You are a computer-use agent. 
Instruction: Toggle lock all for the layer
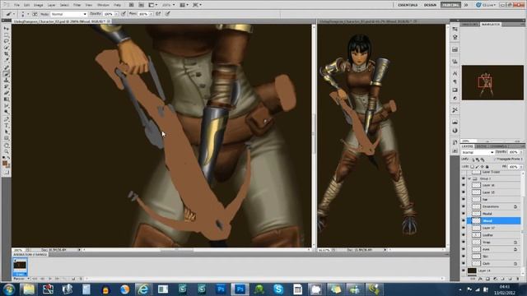[487, 166]
